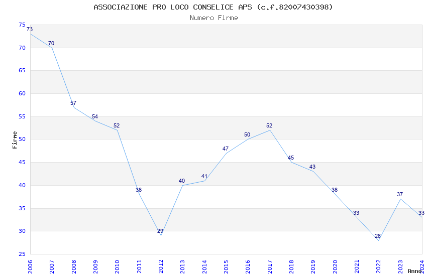This screenshot has width=427, height=276.
Task: Select data label 38 for 2020
Action: click(335, 190)
